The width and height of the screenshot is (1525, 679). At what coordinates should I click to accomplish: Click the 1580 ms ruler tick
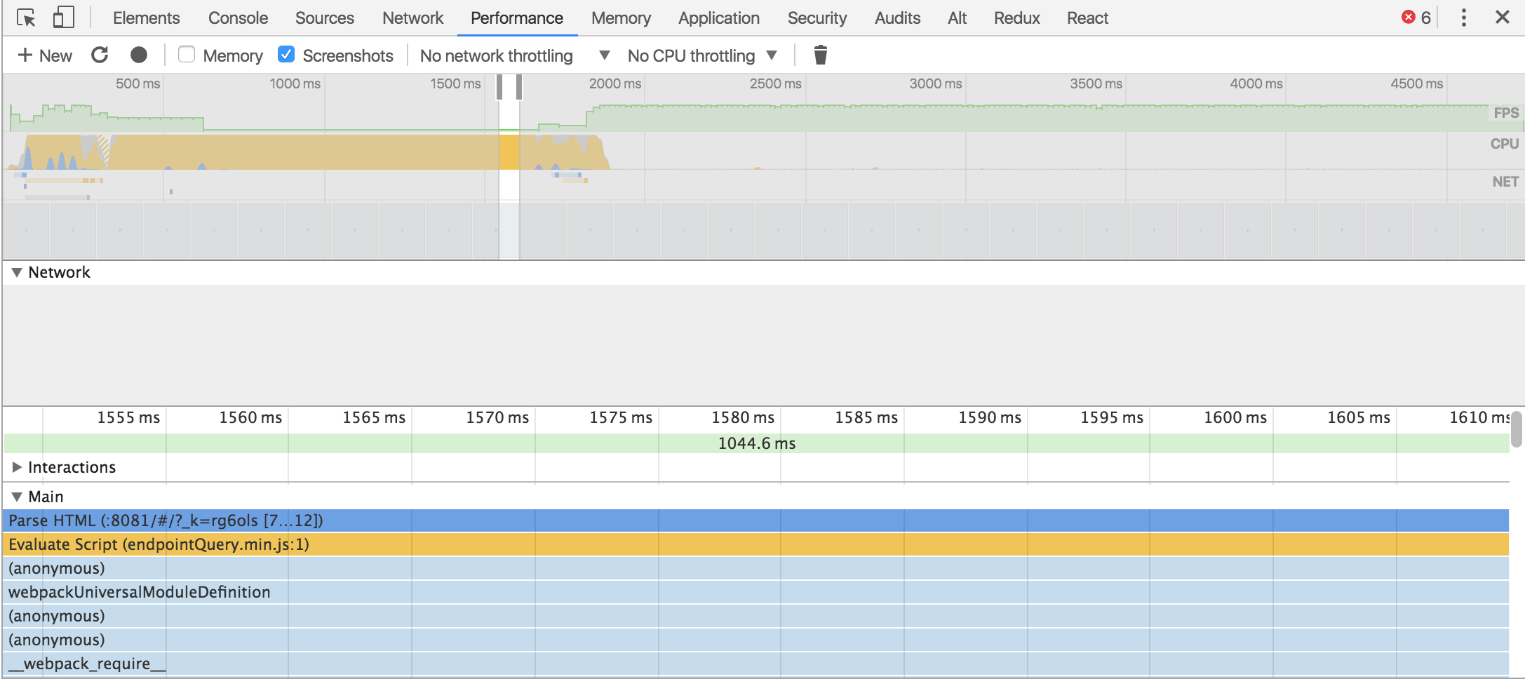(743, 417)
